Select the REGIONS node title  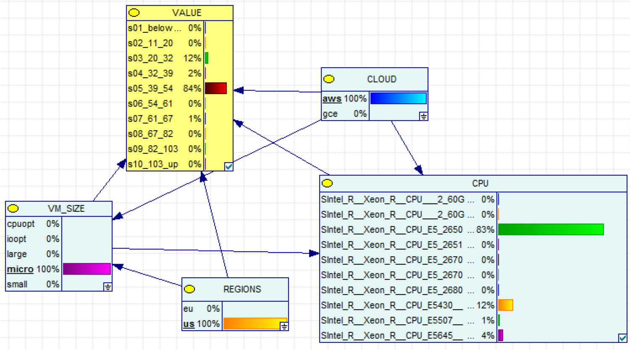[x=242, y=289]
